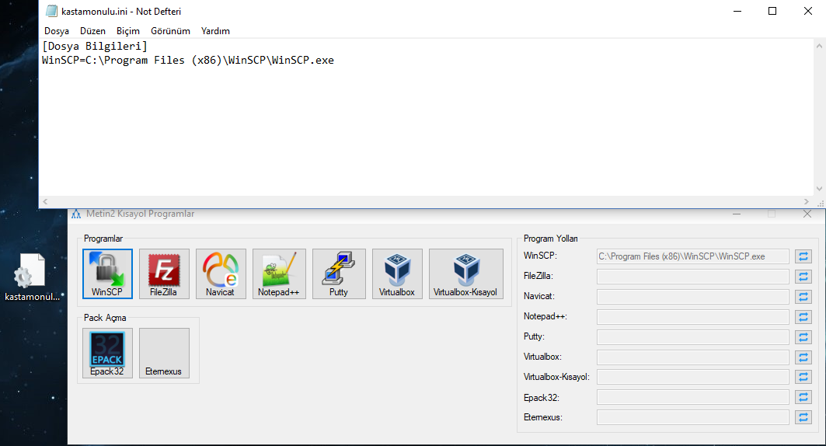Viewport: 826px width, 446px height.
Task: Click the Eternexus pack button
Action: click(164, 353)
